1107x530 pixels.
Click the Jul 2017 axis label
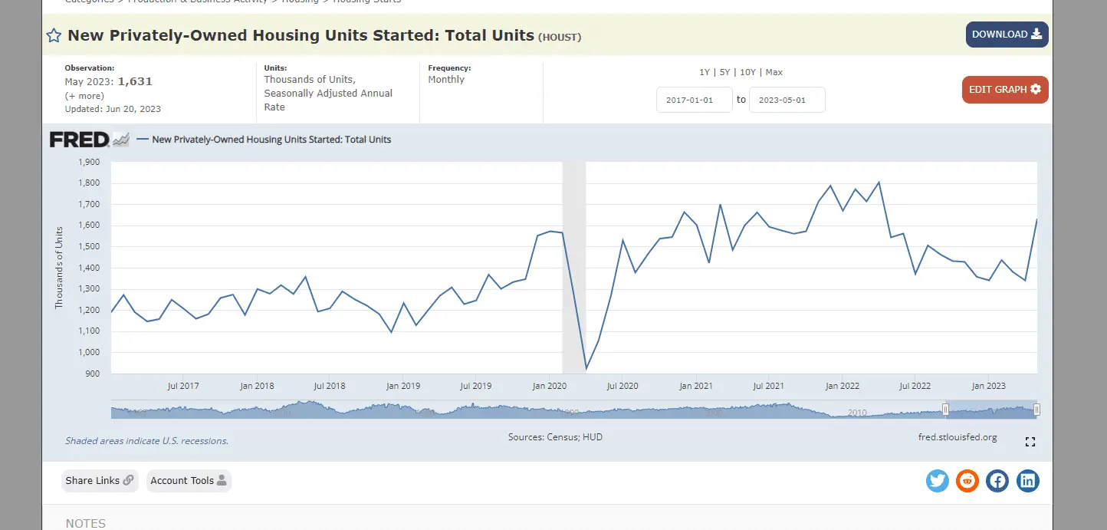click(x=183, y=386)
